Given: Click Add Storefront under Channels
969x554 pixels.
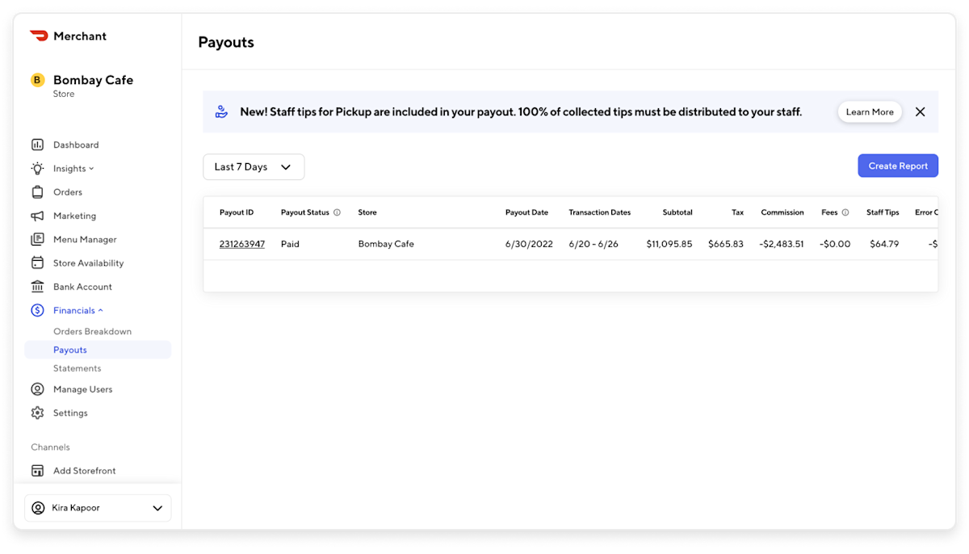Looking at the screenshot, I should [x=84, y=471].
